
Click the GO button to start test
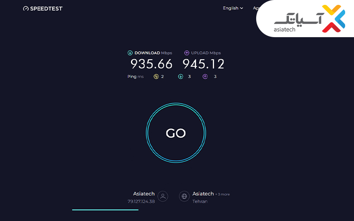pos(176,133)
